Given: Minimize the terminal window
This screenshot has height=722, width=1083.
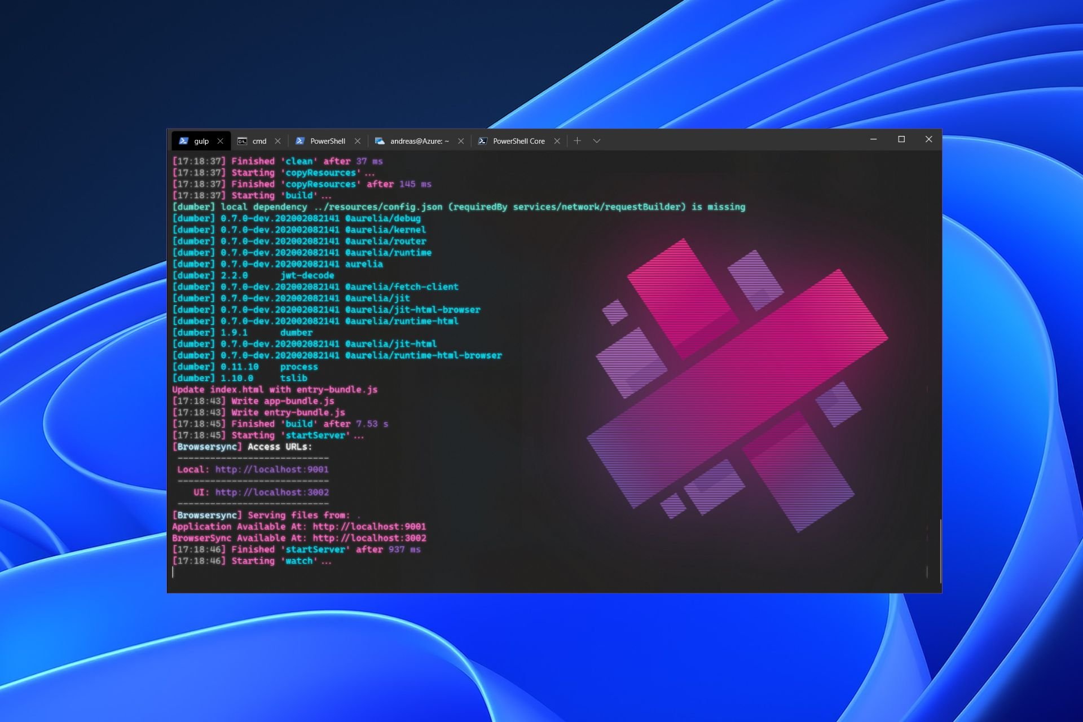Looking at the screenshot, I should pos(873,139).
